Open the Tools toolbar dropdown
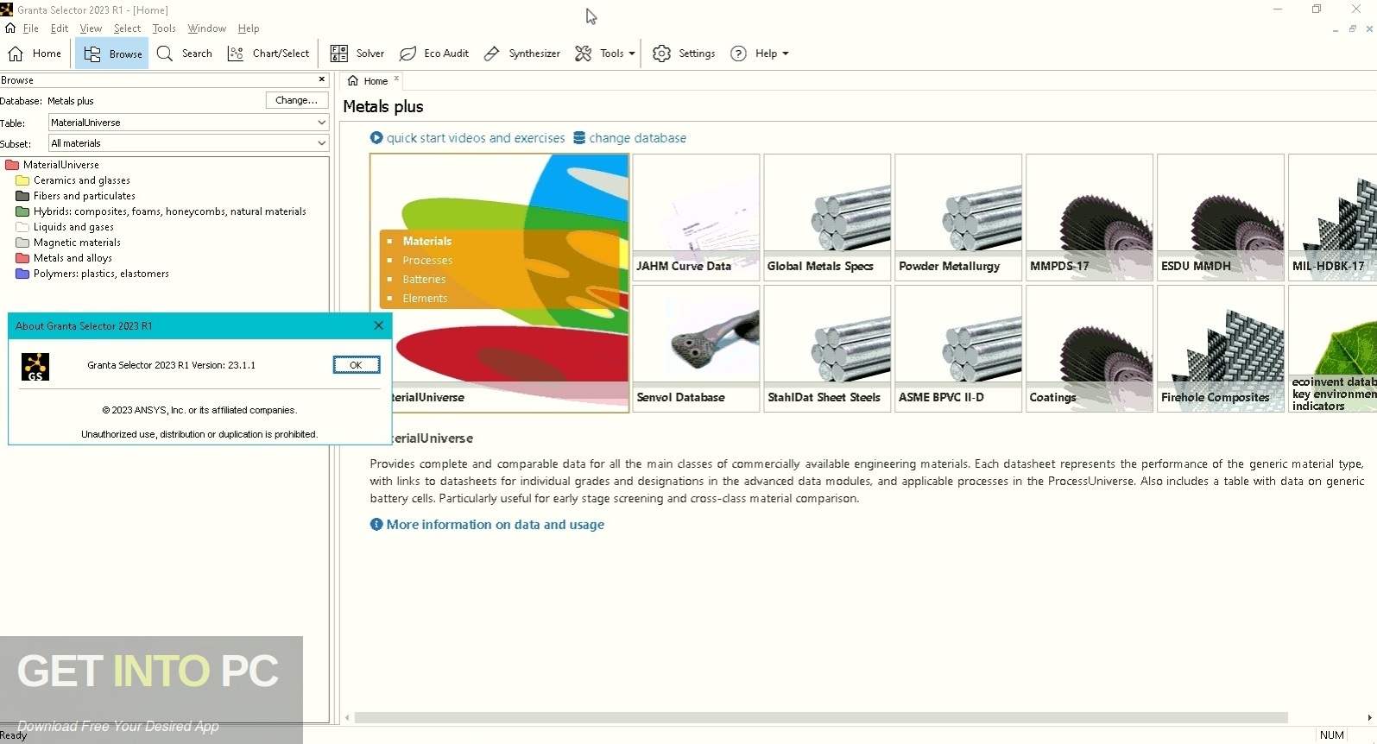 [605, 54]
